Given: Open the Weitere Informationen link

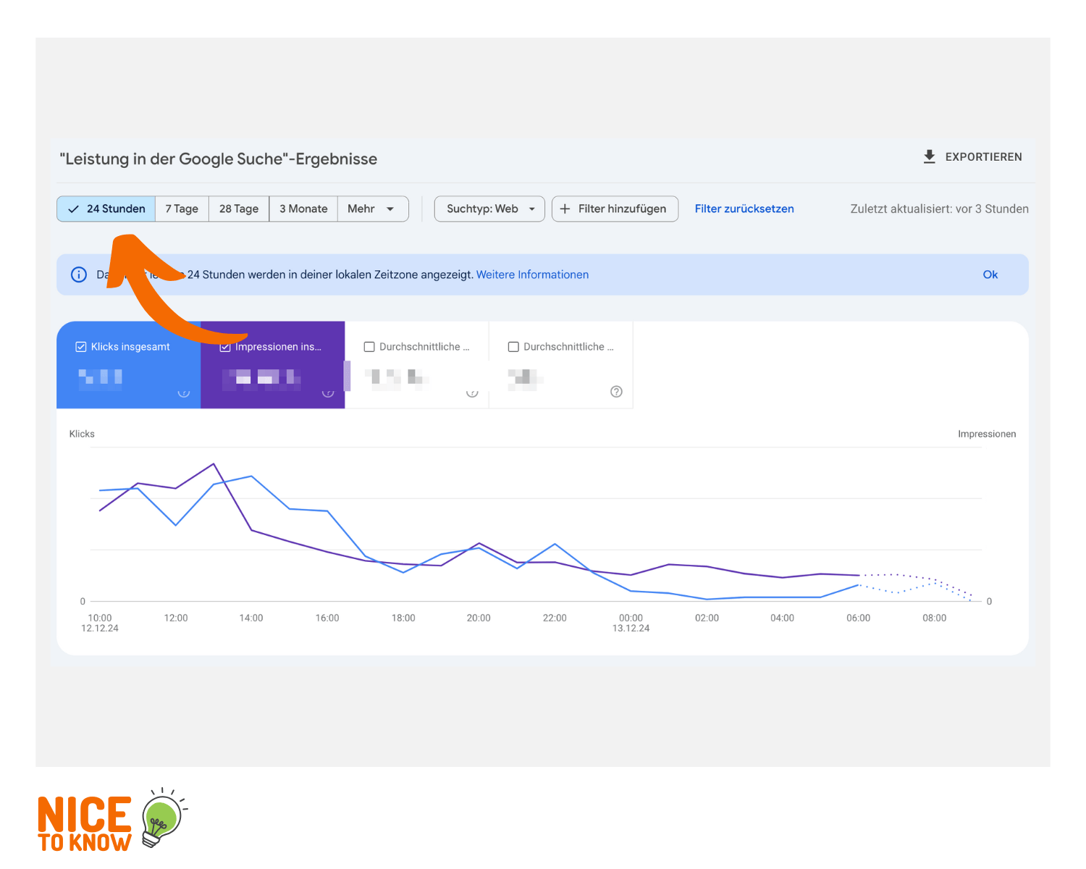Looking at the screenshot, I should 532,274.
